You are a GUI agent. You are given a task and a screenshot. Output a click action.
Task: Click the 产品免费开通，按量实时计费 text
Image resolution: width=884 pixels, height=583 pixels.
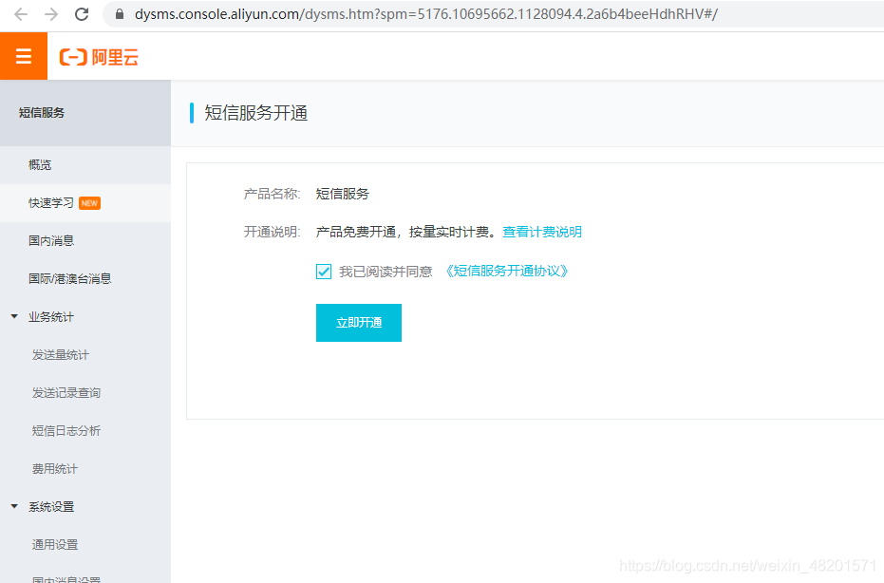click(406, 232)
